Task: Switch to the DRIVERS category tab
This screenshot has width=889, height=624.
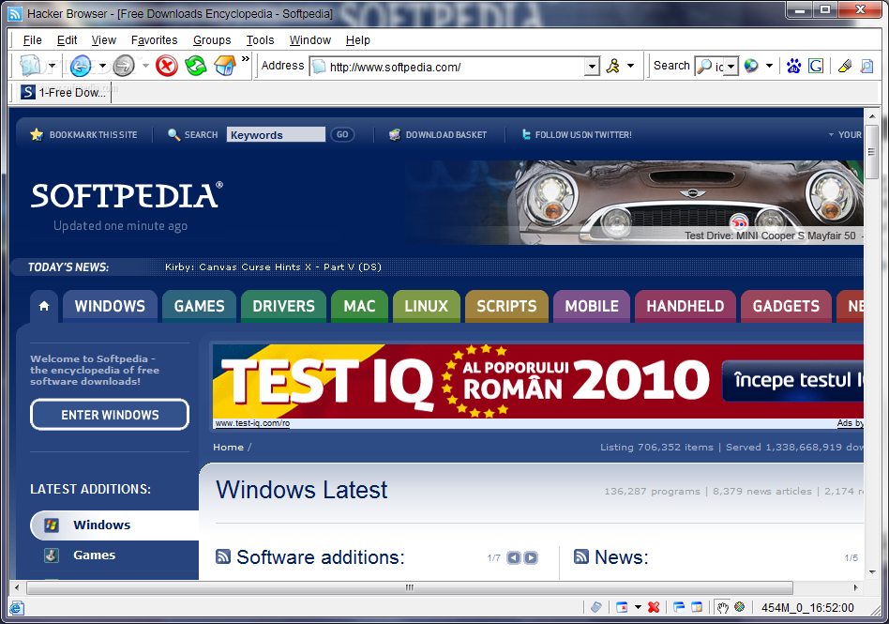Action: pos(283,306)
